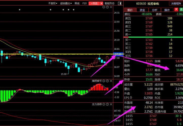Open main chart settings hexagon icon

coord(104,7)
